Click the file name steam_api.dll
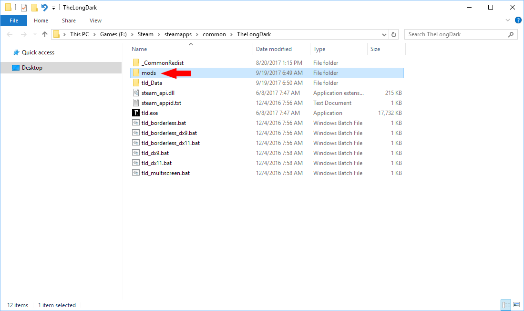 tap(158, 93)
